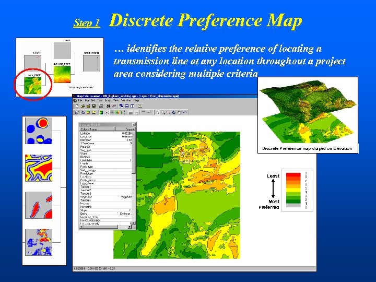This screenshot has width=376, height=282.
Task: Click the Cascade windows icon
Action: (x=121, y=106)
